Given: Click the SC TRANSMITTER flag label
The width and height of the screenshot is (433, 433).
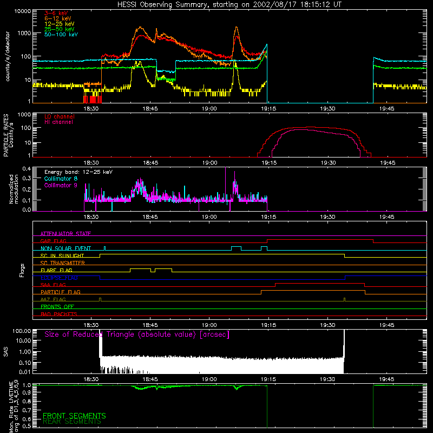Looking at the screenshot, I should coord(62,263).
